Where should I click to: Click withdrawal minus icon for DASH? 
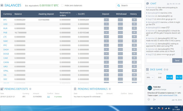pos(120,49)
